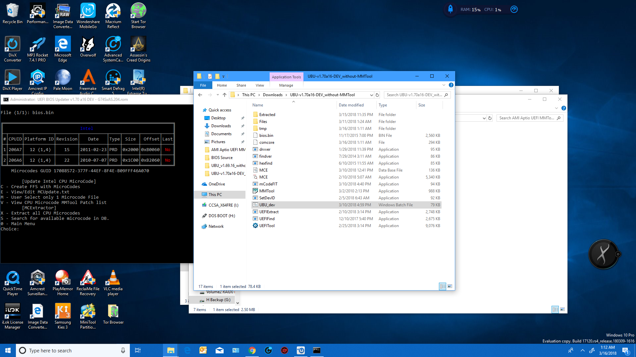Image resolution: width=636 pixels, height=357 pixels.
Task: Launch ReclaiMe File Recovery icon
Action: (88, 283)
